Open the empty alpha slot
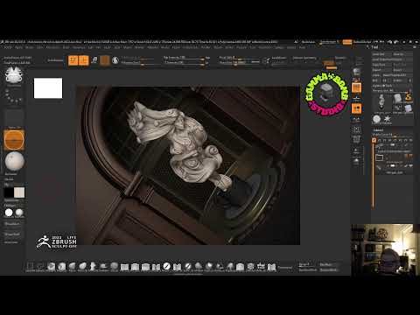Viewport: 420px width, 315px height. point(14,117)
